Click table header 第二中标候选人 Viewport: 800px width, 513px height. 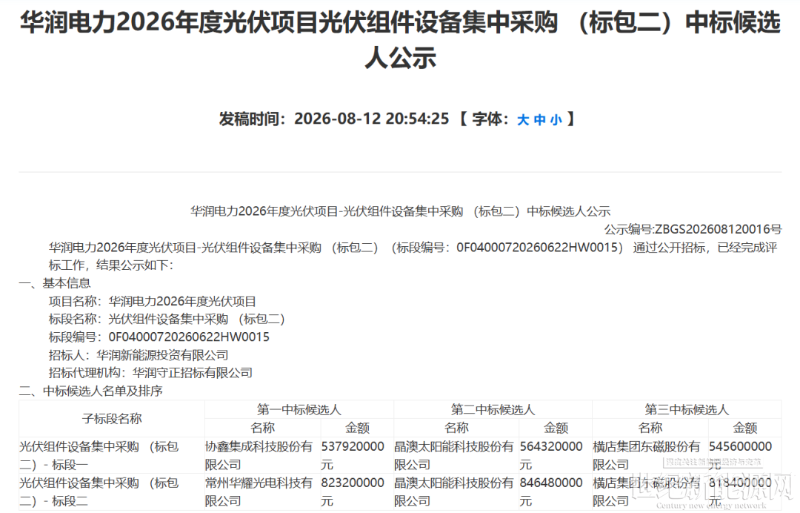pos(493,409)
